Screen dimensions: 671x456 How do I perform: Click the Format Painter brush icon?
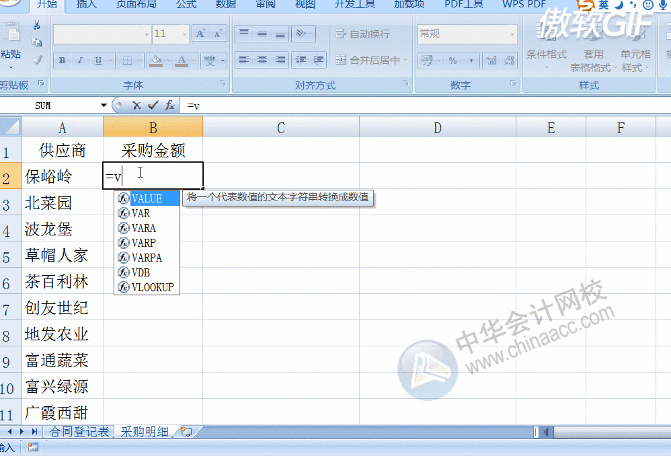point(38,61)
